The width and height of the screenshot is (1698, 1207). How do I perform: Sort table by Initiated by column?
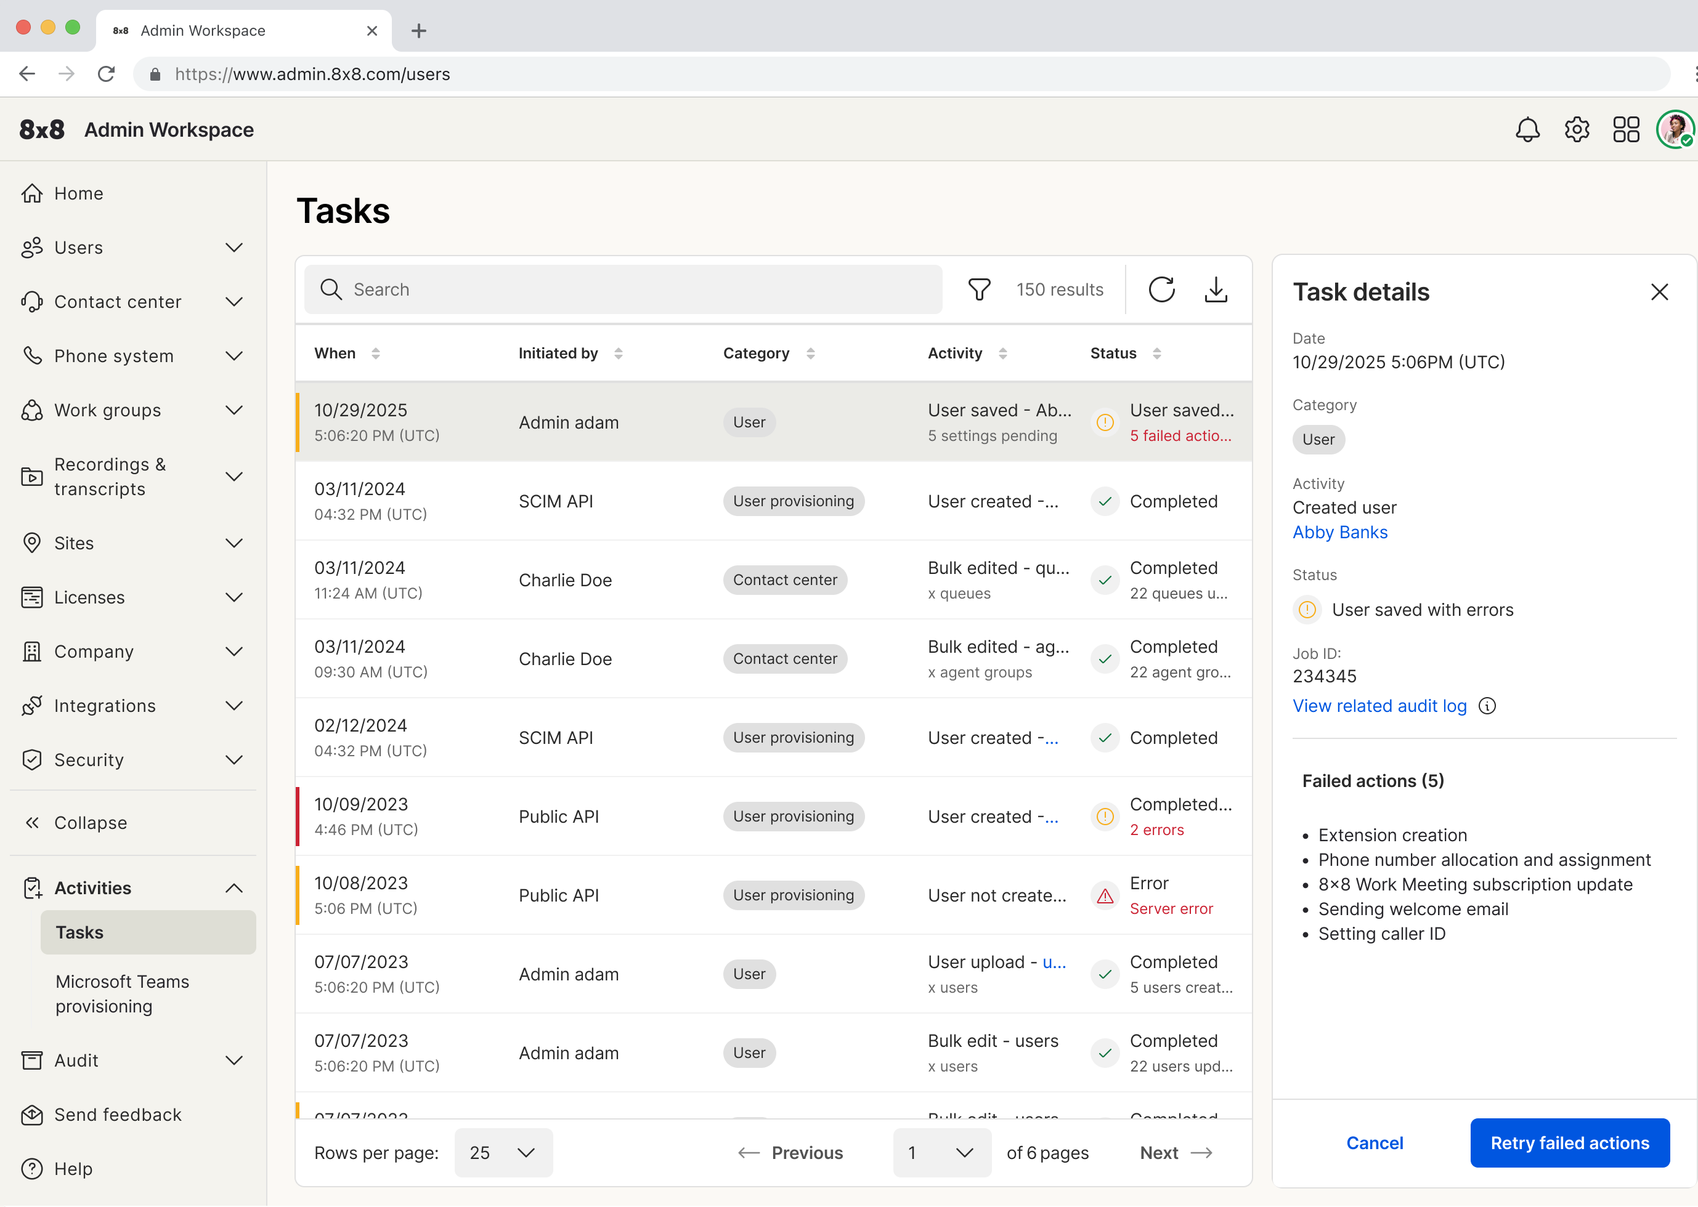[x=618, y=353]
